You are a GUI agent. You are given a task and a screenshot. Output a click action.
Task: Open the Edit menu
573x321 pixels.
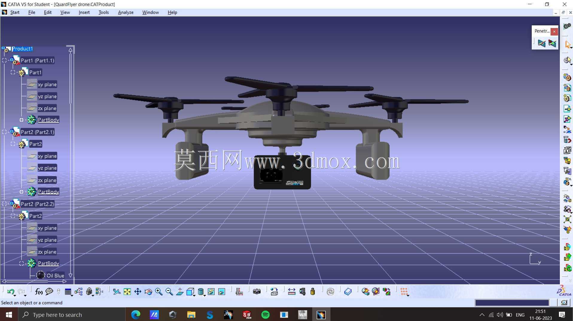(x=48, y=12)
